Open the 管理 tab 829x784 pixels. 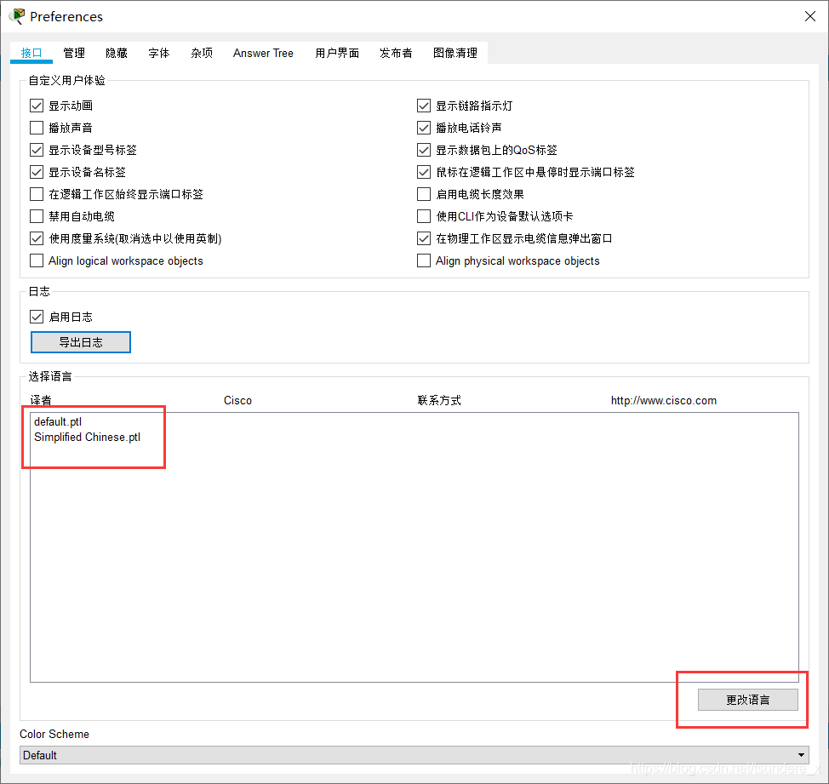73,53
